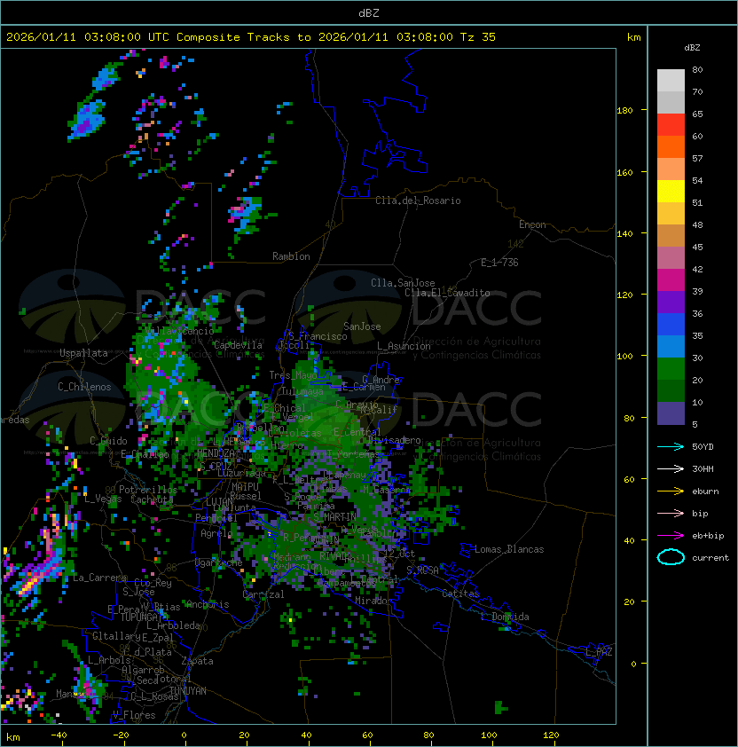Click the Encon map label

coord(532,224)
